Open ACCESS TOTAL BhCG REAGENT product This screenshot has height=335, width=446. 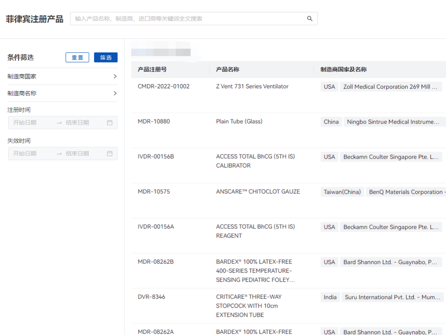click(256, 231)
